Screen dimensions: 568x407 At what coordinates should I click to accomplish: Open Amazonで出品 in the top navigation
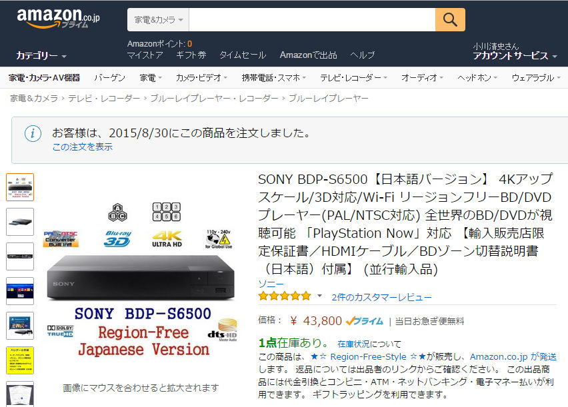coord(308,55)
